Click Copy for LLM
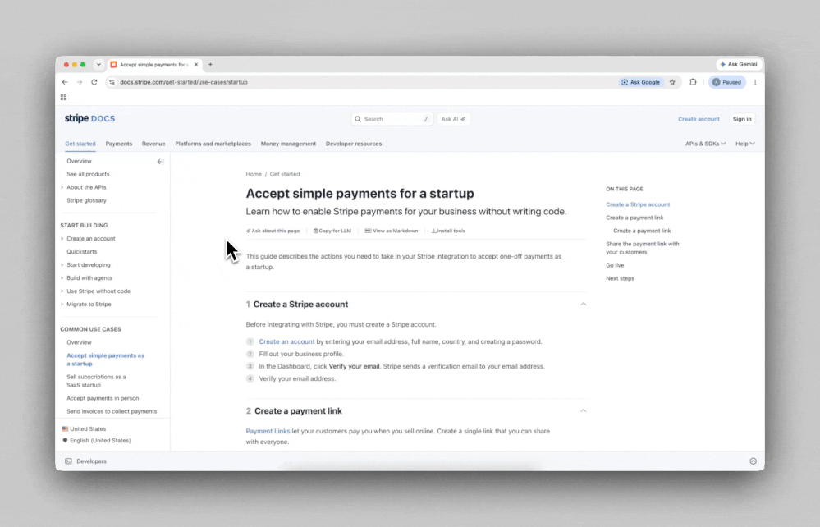Viewport: 820px width, 527px height. tap(332, 231)
